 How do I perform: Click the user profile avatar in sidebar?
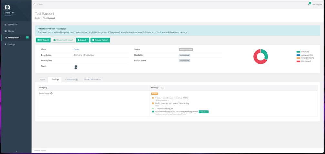pos(7,7)
